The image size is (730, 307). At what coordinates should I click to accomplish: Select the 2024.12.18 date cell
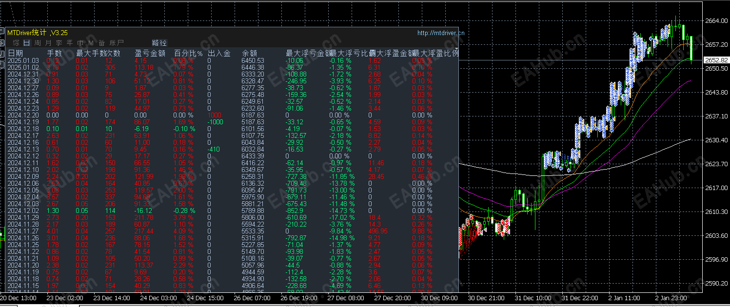coord(23,129)
